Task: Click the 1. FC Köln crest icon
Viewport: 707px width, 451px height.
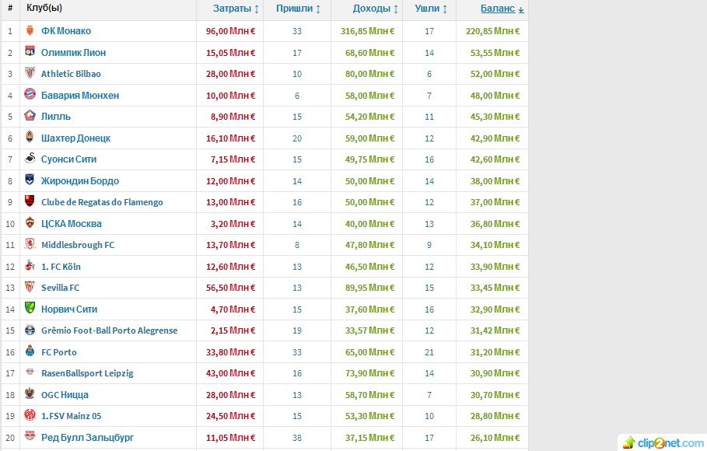Action: [30, 266]
